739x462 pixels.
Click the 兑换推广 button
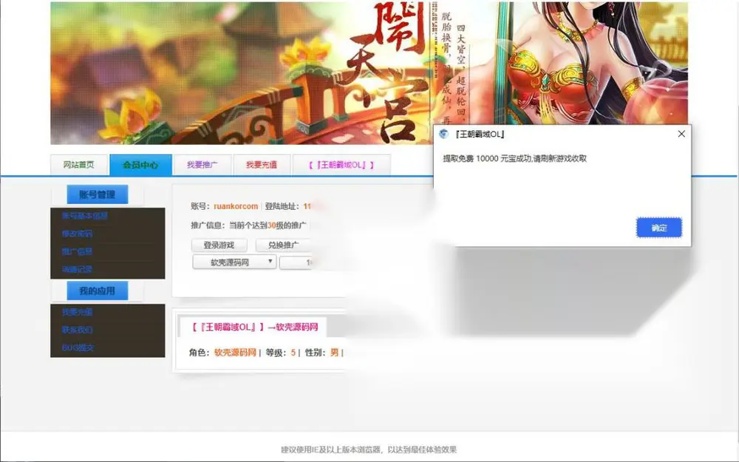pyautogui.click(x=283, y=245)
